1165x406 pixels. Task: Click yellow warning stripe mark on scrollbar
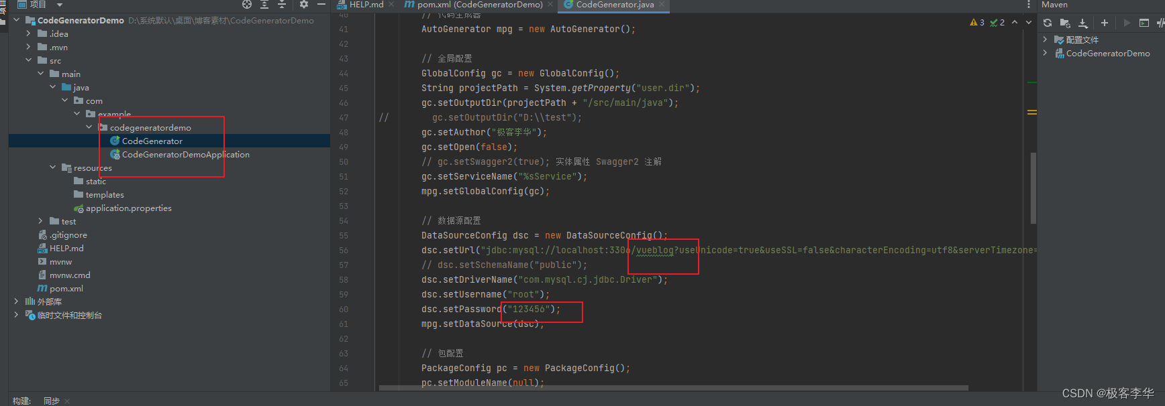[x=1032, y=112]
